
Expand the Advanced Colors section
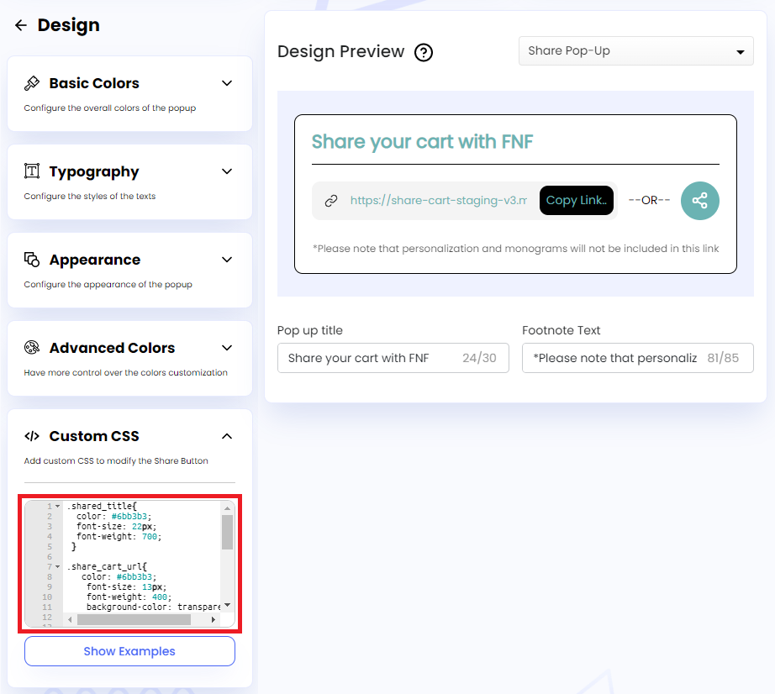(227, 347)
